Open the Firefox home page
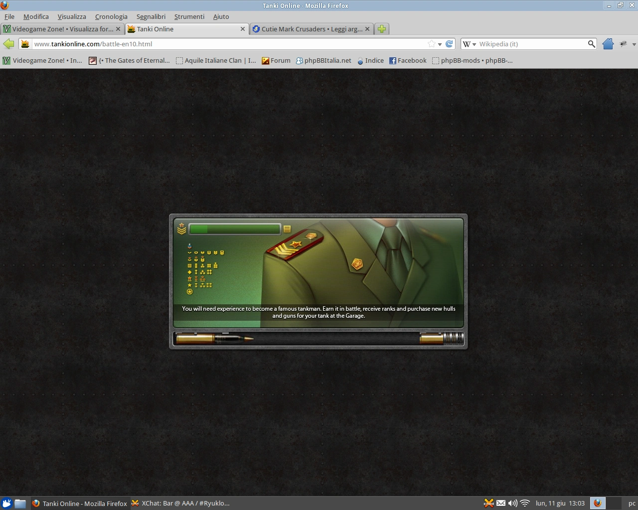Viewport: 638px width, 510px height. [x=608, y=44]
